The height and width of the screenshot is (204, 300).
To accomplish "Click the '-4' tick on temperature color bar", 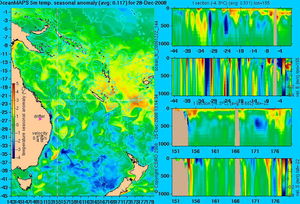I will point(17,158).
